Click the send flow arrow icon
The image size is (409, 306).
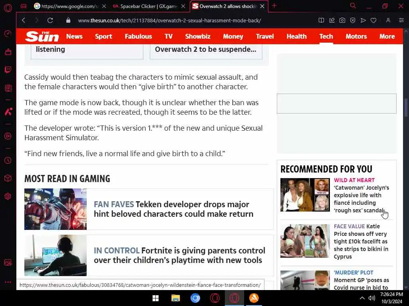coord(363,20)
